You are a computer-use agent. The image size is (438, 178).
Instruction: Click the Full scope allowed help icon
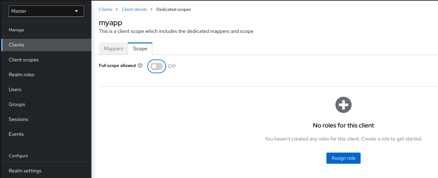click(140, 66)
